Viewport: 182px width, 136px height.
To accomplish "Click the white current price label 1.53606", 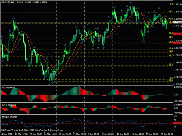I will click(x=178, y=22).
